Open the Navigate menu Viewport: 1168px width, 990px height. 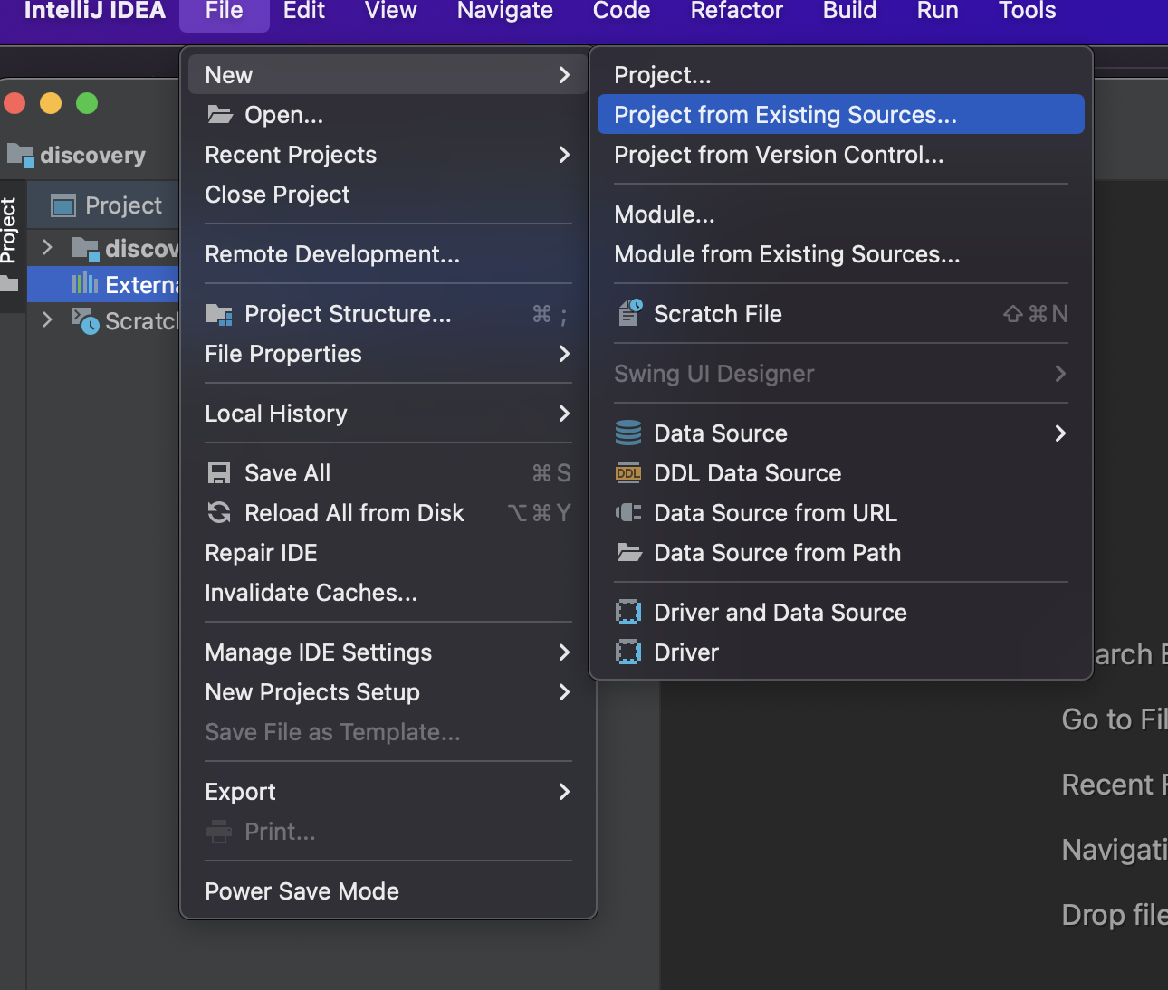[504, 12]
